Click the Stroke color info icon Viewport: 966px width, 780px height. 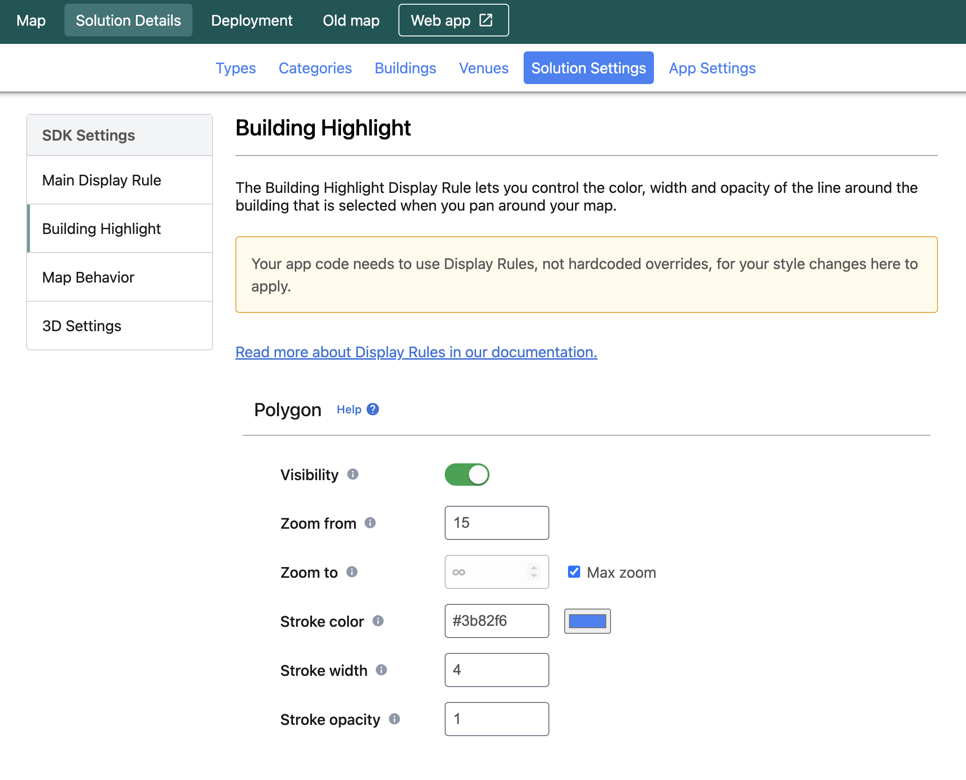(378, 621)
